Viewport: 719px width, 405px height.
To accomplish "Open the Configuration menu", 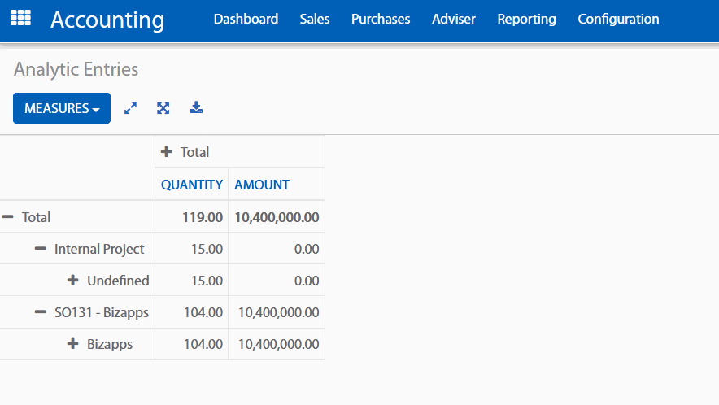I will tap(618, 19).
